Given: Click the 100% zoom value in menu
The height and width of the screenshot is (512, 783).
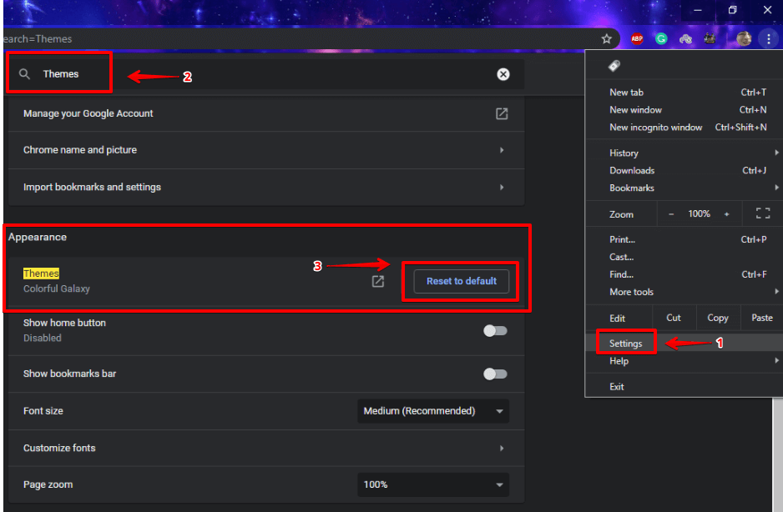Looking at the screenshot, I should [x=699, y=214].
